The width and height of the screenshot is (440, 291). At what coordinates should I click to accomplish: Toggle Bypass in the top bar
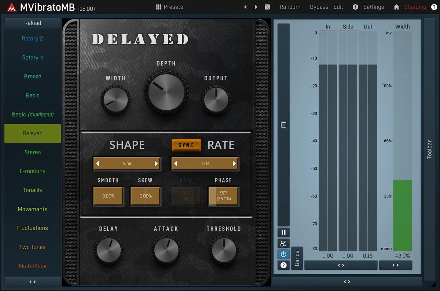319,7
